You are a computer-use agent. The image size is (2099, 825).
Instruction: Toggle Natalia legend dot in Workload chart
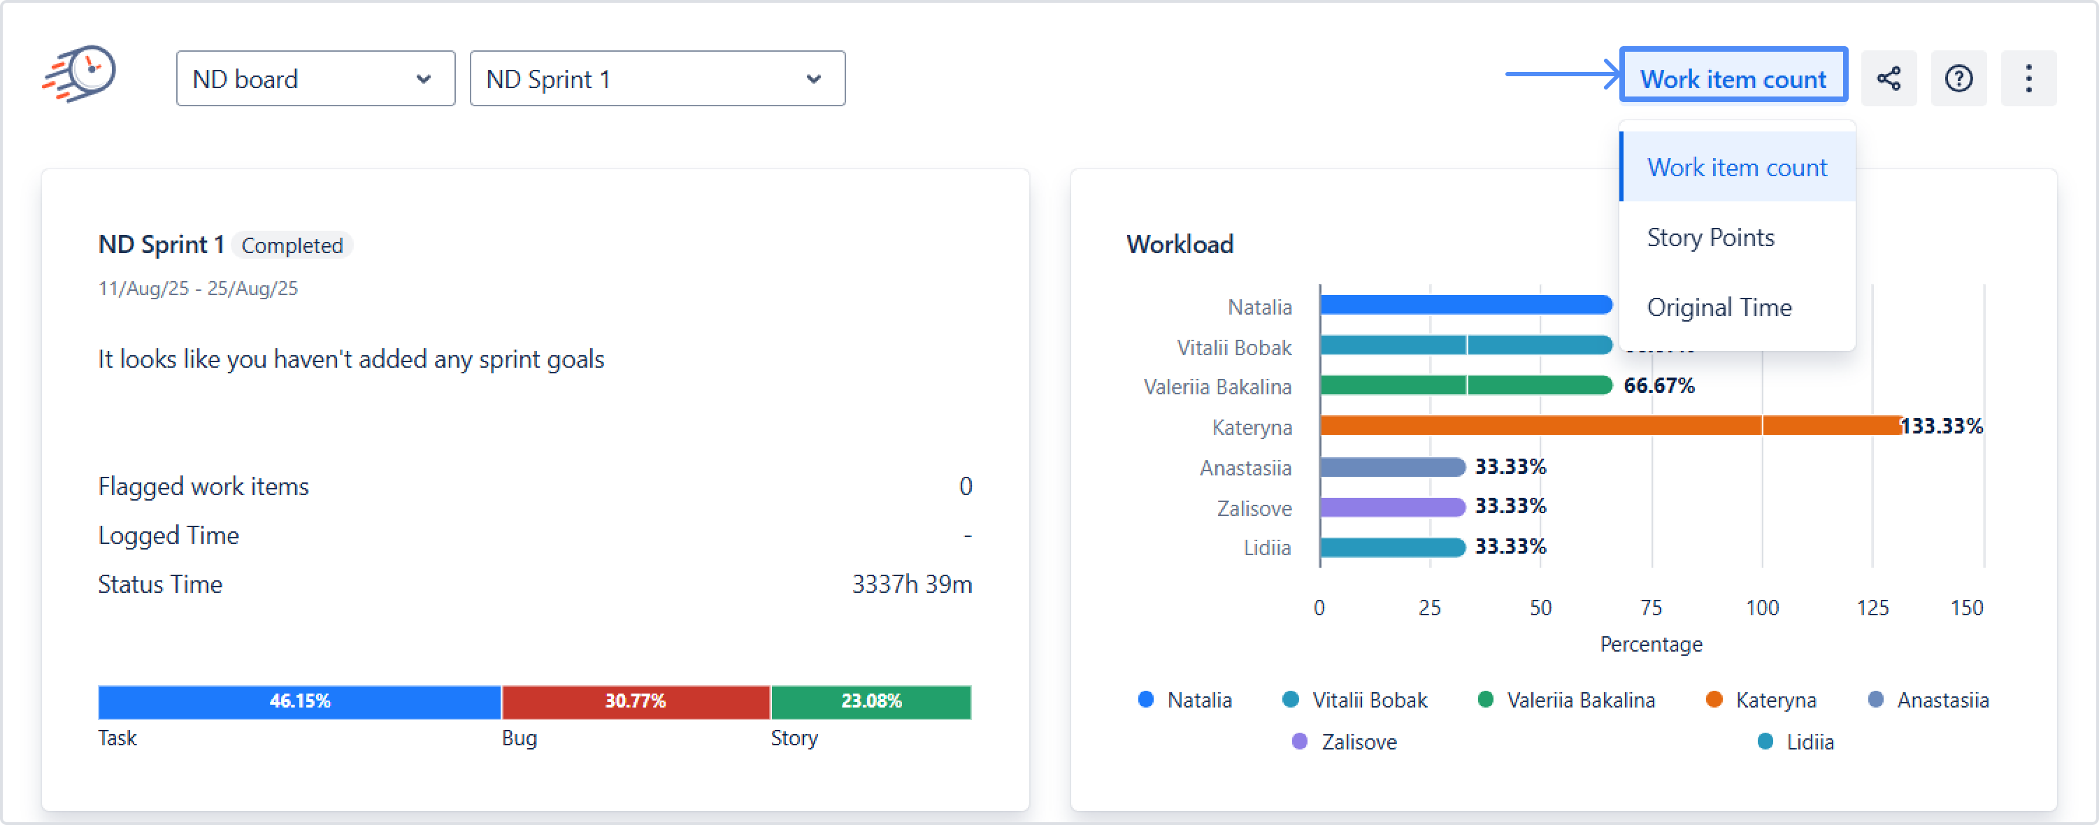(x=1146, y=700)
